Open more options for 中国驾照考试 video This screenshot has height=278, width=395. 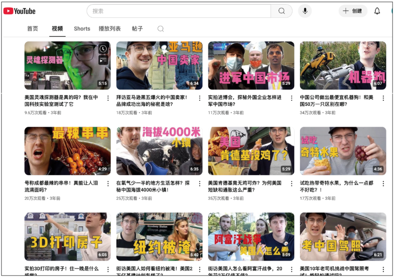[383, 270]
